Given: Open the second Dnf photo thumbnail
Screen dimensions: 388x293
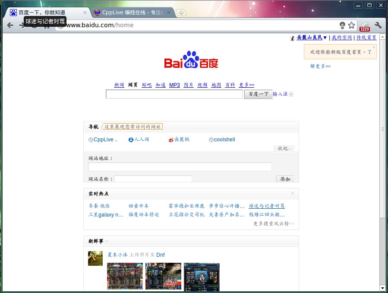Looking at the screenshot, I should 163,276.
